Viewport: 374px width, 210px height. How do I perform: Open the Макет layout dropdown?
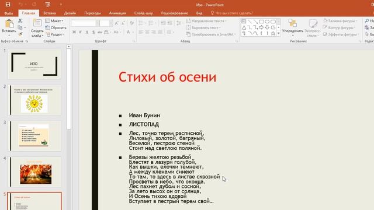(x=54, y=21)
